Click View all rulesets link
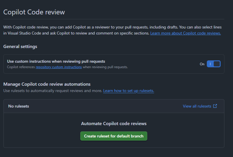The image size is (233, 157). coord(197,106)
